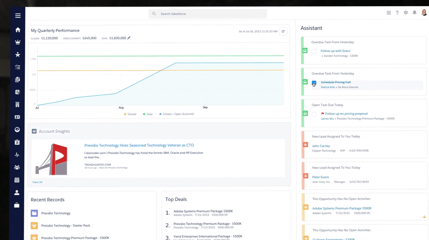Open Setup gear icon
Viewport: 429px width, 240px height.
click(x=406, y=12)
